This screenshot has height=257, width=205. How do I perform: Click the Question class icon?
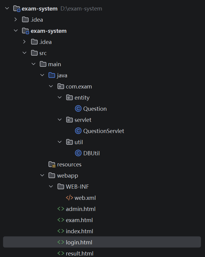pyautogui.click(x=78, y=109)
